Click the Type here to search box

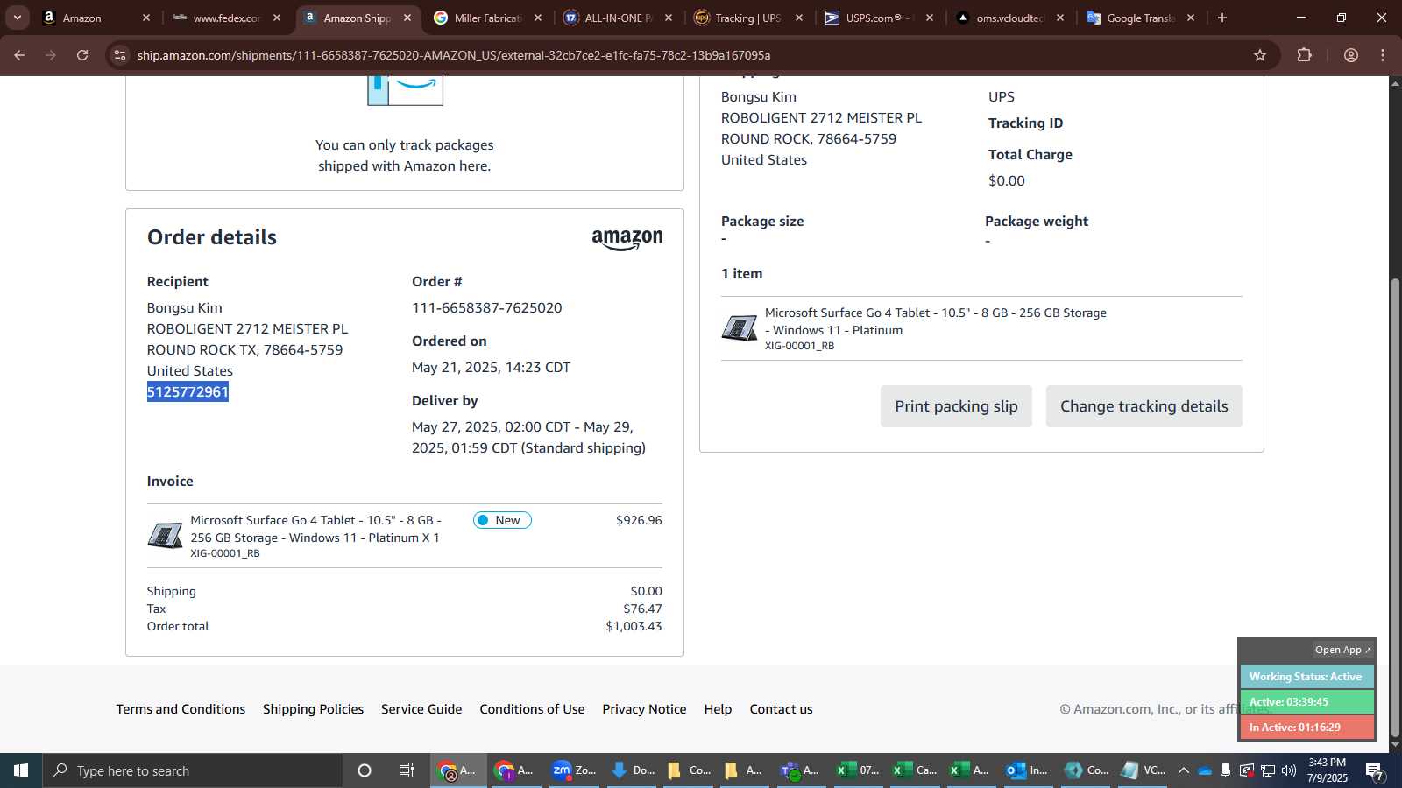click(193, 770)
